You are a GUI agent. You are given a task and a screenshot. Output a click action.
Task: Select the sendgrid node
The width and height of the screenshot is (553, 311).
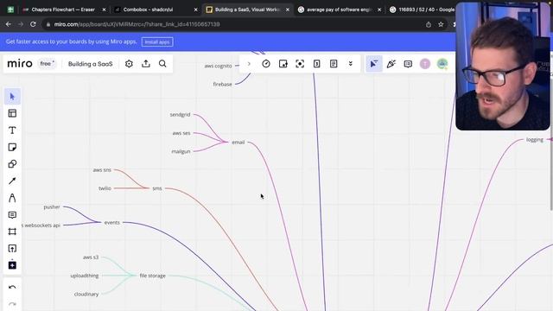point(180,115)
